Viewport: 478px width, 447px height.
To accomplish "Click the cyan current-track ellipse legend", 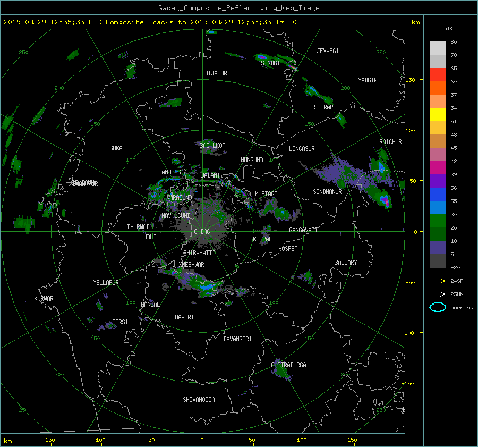I will [x=438, y=307].
